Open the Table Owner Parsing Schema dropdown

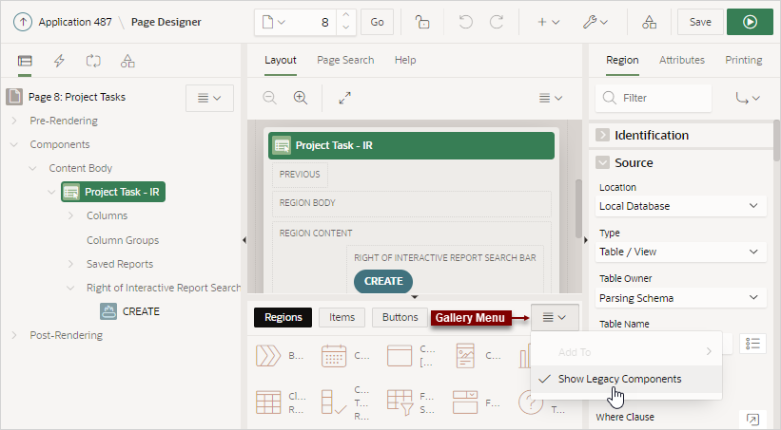680,298
